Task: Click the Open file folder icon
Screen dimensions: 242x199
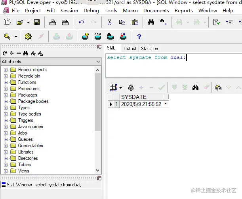Action: click(x=20, y=23)
